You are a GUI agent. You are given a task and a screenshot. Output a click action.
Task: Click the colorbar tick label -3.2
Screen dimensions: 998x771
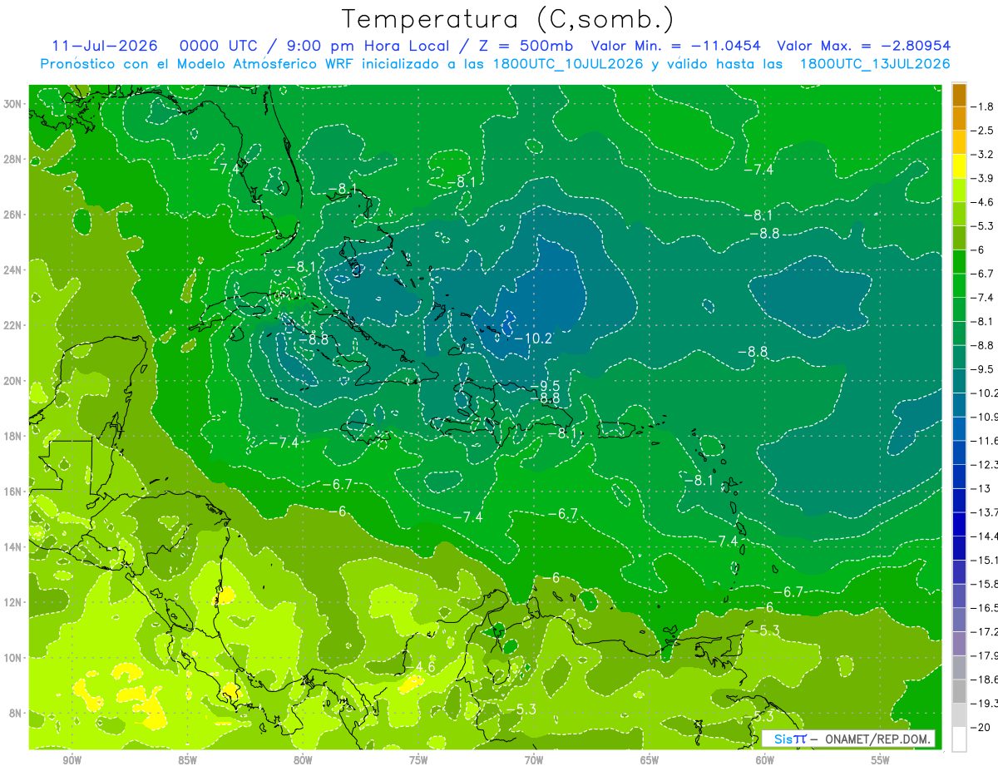(x=982, y=154)
